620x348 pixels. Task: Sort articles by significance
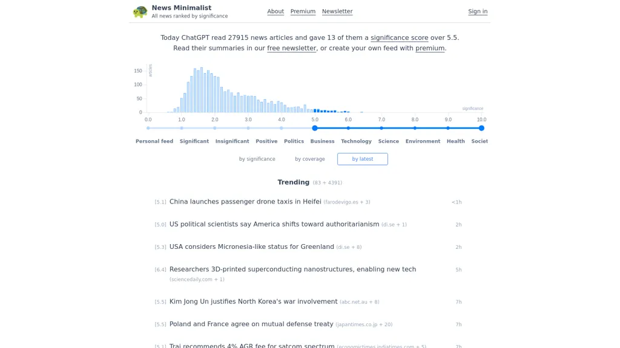[257, 159]
